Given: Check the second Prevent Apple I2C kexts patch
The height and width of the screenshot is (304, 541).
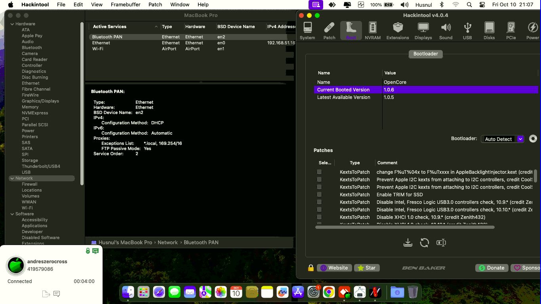Looking at the screenshot, I should point(319,187).
